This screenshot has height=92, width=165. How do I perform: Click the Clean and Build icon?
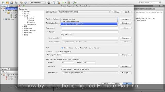[59, 3]
